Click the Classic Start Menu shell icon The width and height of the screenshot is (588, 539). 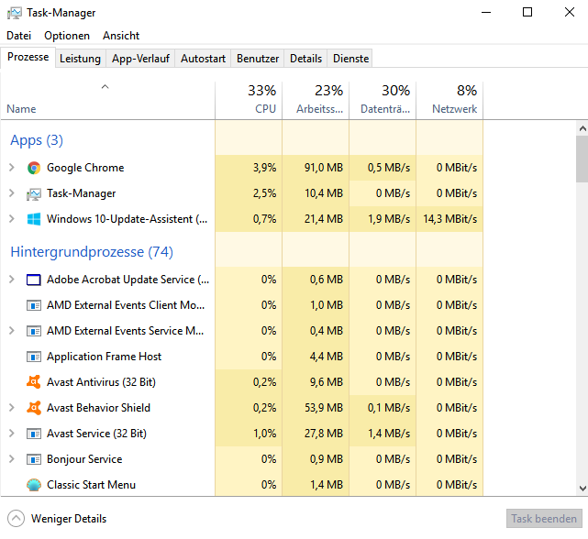click(x=34, y=485)
